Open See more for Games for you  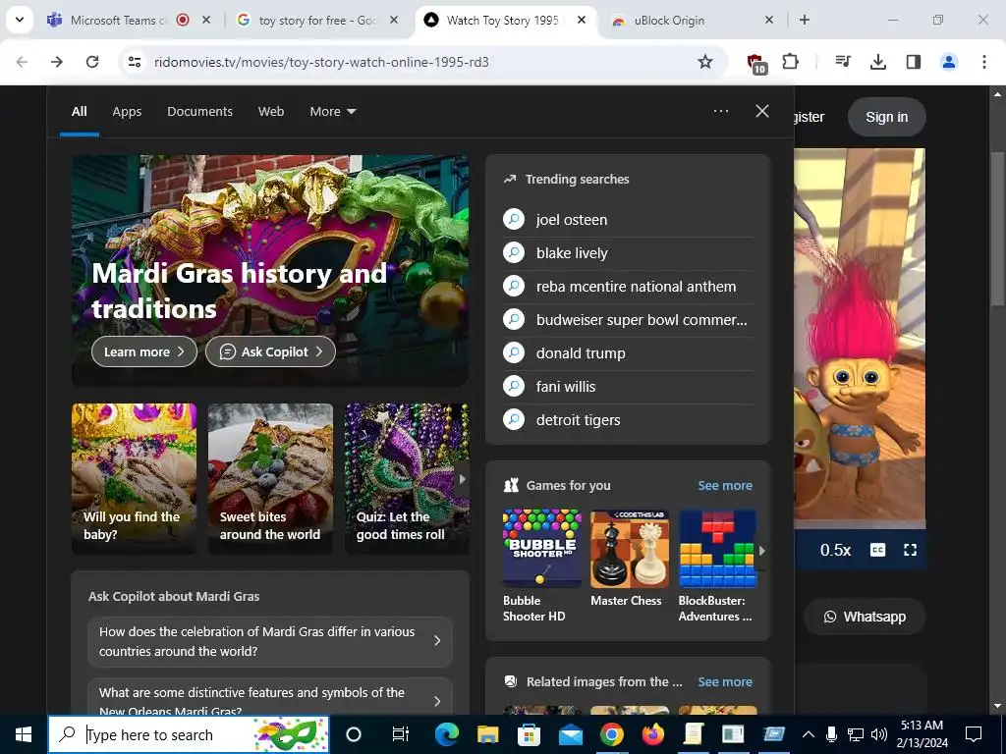pyautogui.click(x=725, y=485)
